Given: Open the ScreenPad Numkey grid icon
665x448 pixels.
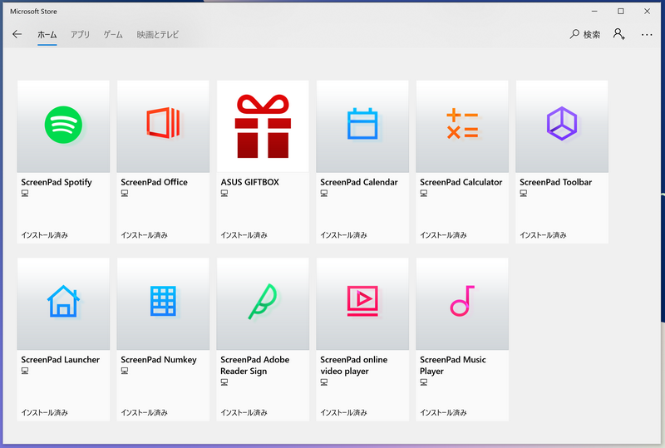Looking at the screenshot, I should [x=163, y=301].
